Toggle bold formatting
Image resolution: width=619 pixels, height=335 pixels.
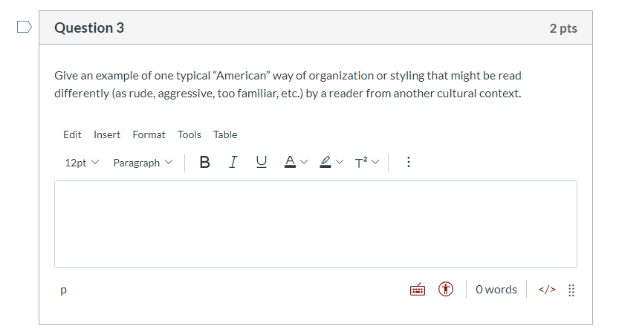pyautogui.click(x=204, y=162)
